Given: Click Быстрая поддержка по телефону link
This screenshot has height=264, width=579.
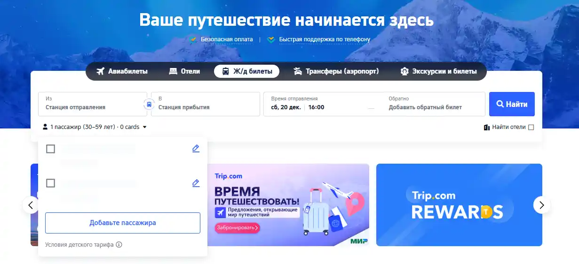Looking at the screenshot, I should point(325,39).
